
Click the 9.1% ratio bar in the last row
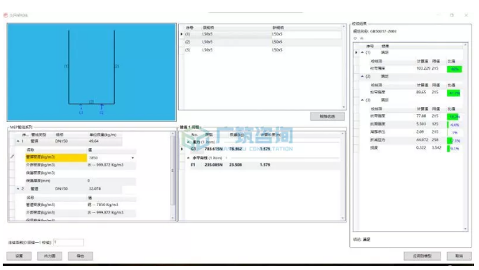[x=453, y=149]
